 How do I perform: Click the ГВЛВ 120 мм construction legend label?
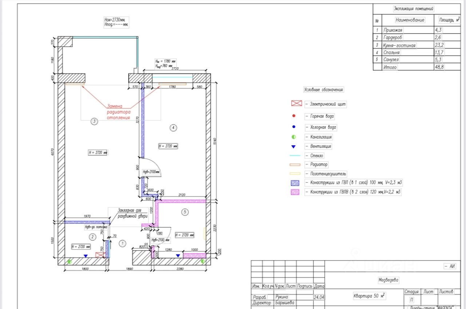click(x=353, y=192)
